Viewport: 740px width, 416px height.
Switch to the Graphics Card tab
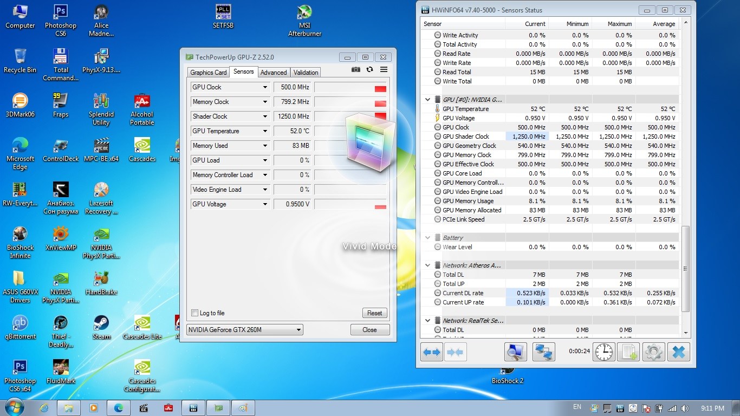[208, 73]
